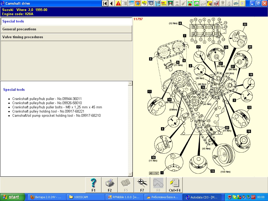The width and height of the screenshot is (268, 201).
Task: Click the green vehicle lift toolbar icon
Action: click(x=171, y=3)
